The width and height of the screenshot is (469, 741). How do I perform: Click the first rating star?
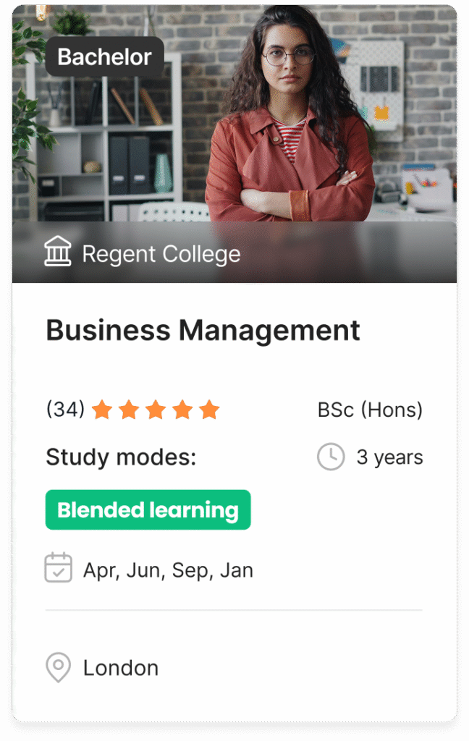102,410
